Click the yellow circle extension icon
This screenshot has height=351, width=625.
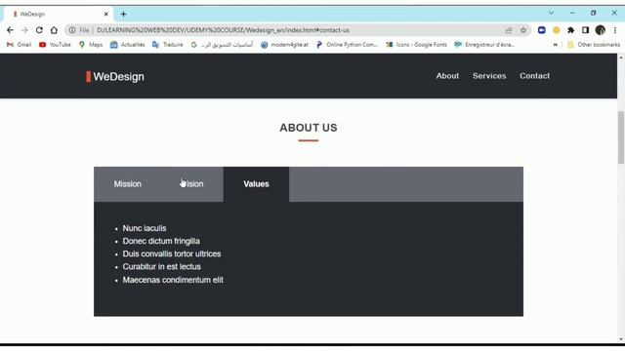tap(557, 30)
